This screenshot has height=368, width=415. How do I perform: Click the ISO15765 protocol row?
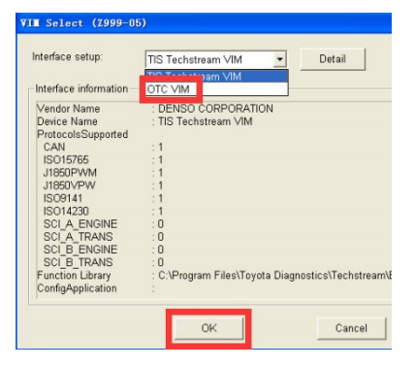104,159
